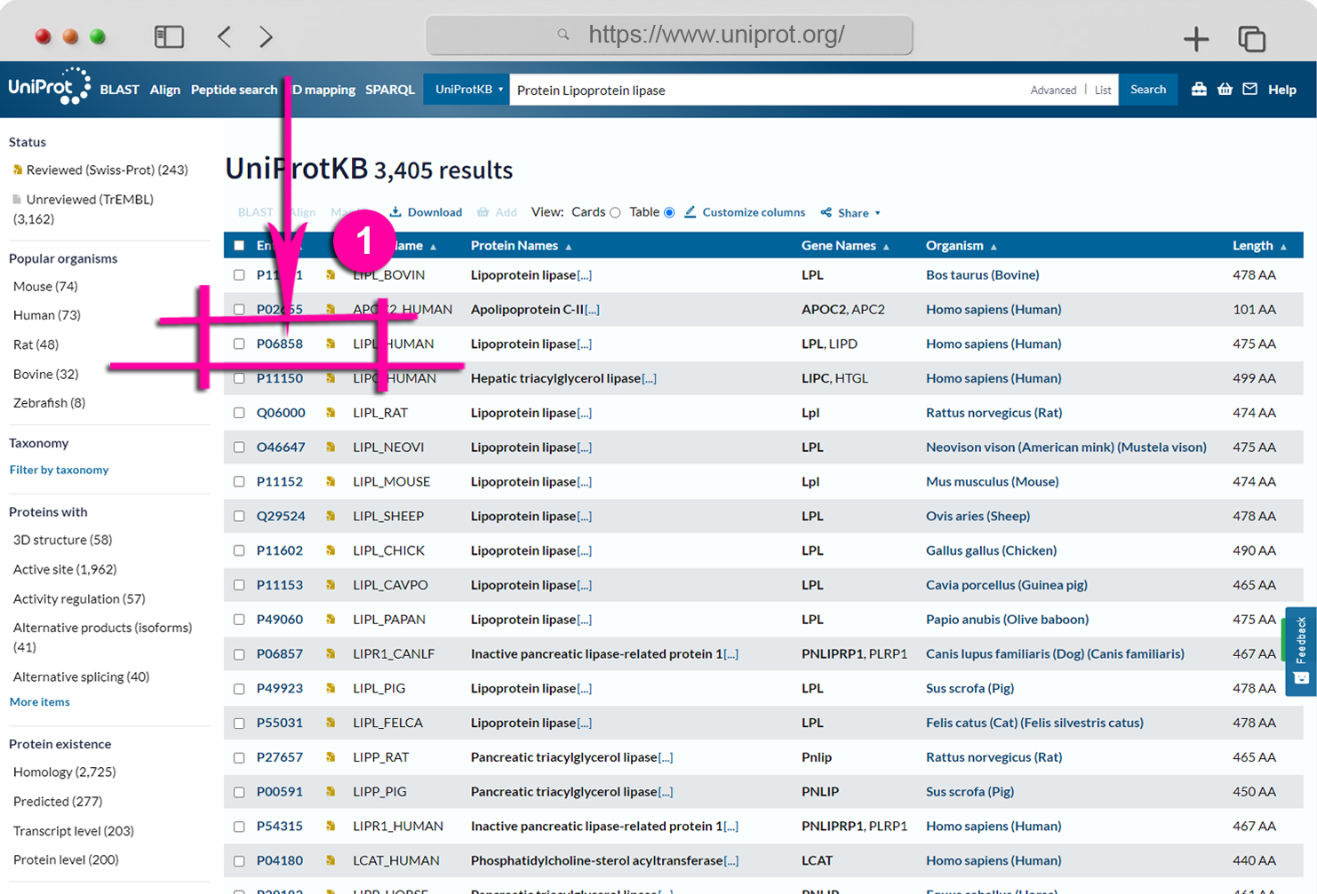Open the basket icon in header
Viewport: 1317px width, 894px height.
click(1225, 89)
